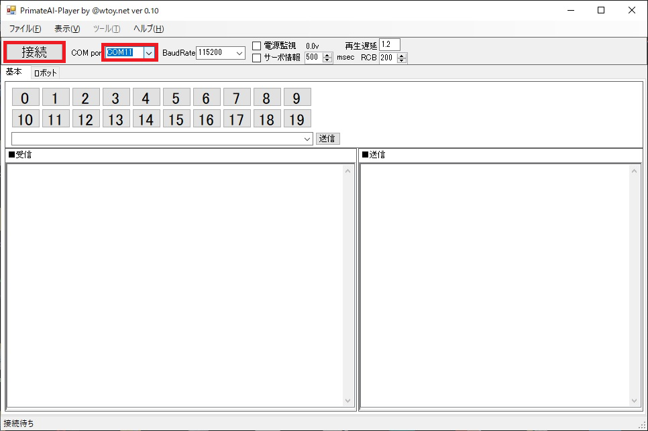Select motion button 19

pyautogui.click(x=296, y=119)
